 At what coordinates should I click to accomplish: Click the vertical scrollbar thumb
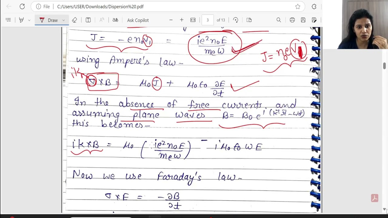click(384, 66)
